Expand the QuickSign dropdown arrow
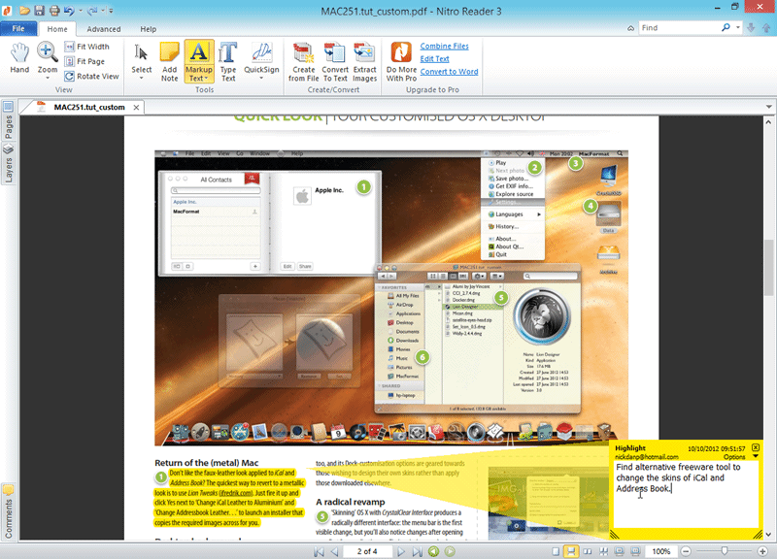The height and width of the screenshot is (559, 777). (x=261, y=79)
